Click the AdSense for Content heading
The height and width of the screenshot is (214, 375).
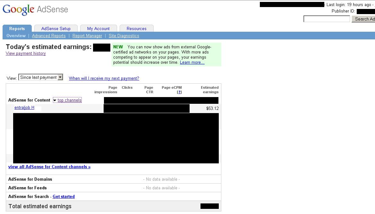coord(29,100)
